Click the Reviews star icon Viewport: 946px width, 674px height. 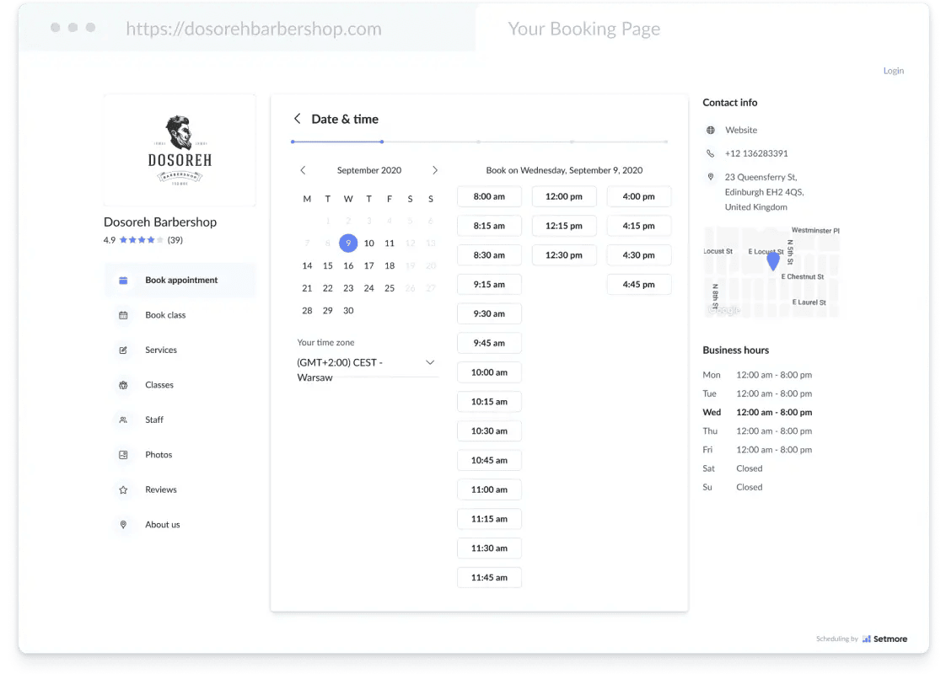point(123,490)
